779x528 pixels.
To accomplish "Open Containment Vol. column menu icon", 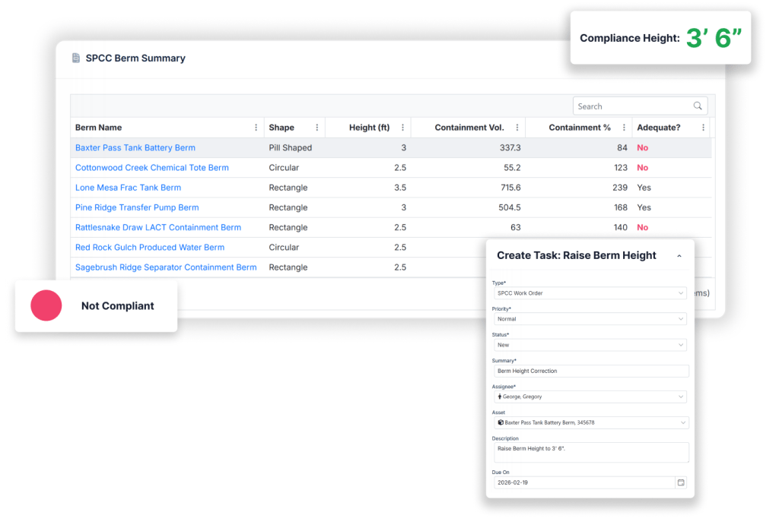I will coord(517,128).
